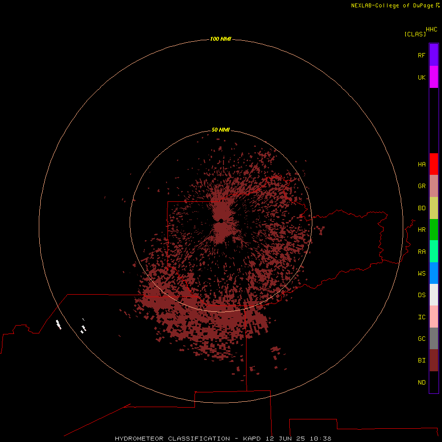Click the HYDROMETEOR CLASSIFICATION title text

172,439
